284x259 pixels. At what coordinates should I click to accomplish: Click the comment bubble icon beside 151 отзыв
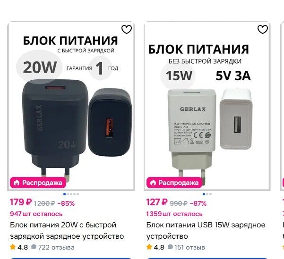pyautogui.click(x=170, y=247)
